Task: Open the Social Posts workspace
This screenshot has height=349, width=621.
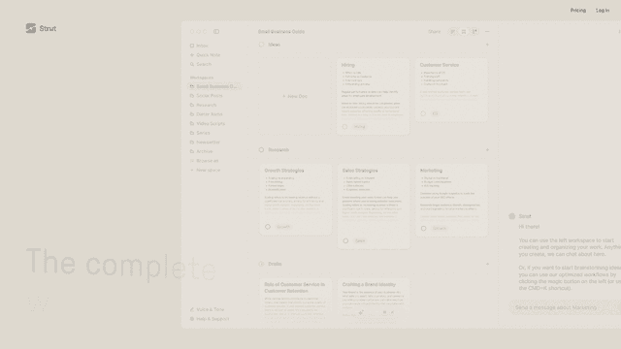Action: point(207,96)
